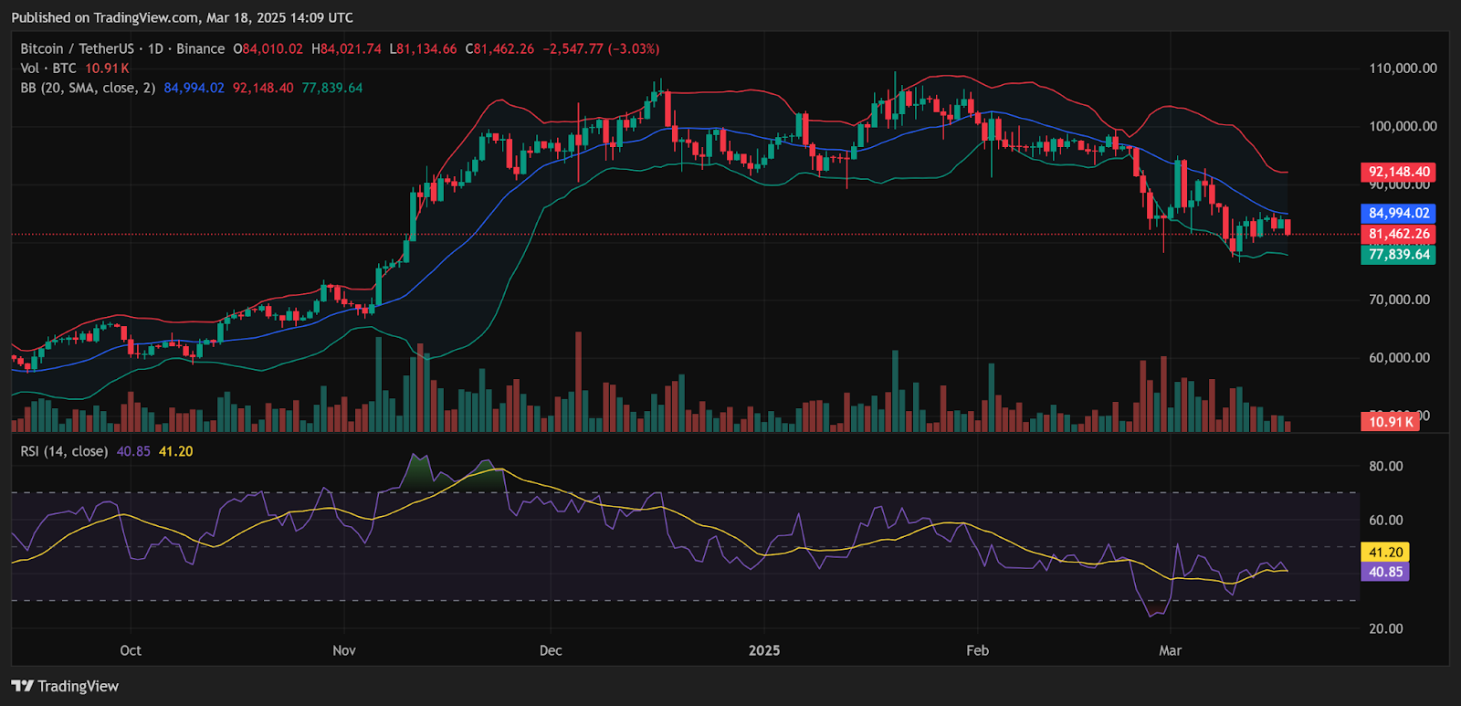Select the BB (20, SMA, close, 2) legend
1461x706 pixels.
pyautogui.click(x=88, y=88)
